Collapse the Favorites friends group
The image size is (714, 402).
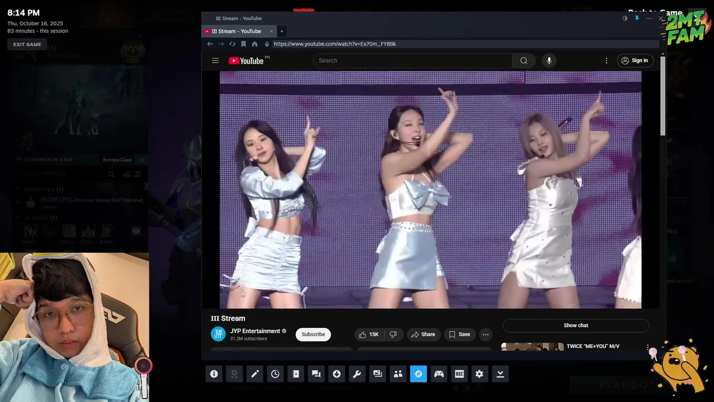[x=20, y=190]
